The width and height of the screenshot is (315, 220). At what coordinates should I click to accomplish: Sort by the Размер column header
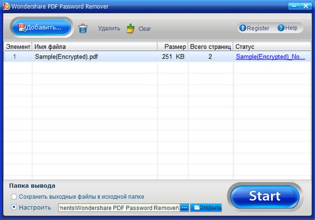click(x=173, y=46)
